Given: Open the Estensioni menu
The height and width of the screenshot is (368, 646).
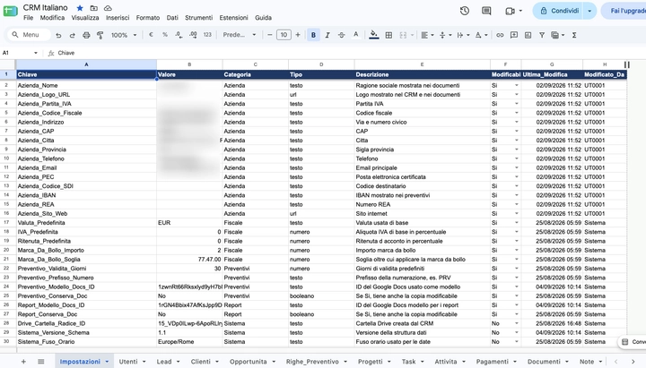Looking at the screenshot, I should tap(233, 18).
